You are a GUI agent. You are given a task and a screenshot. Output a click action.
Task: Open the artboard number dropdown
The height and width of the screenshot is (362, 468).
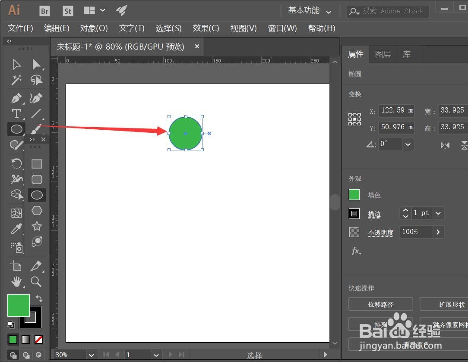point(156,355)
